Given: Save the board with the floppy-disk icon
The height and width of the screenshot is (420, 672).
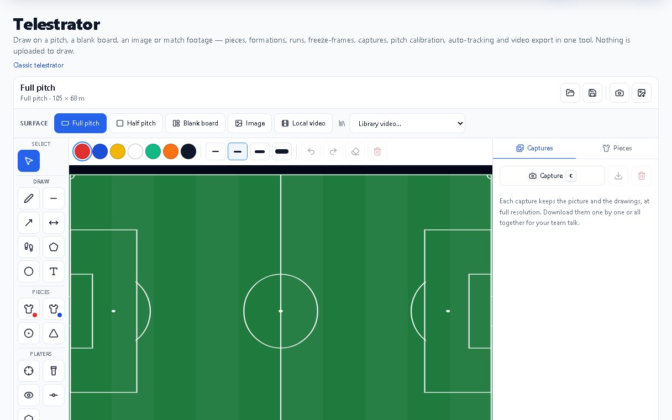Looking at the screenshot, I should [x=592, y=93].
